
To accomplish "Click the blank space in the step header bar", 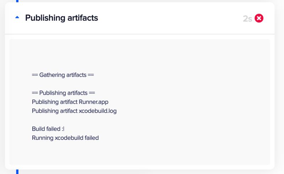I will coord(170,18).
